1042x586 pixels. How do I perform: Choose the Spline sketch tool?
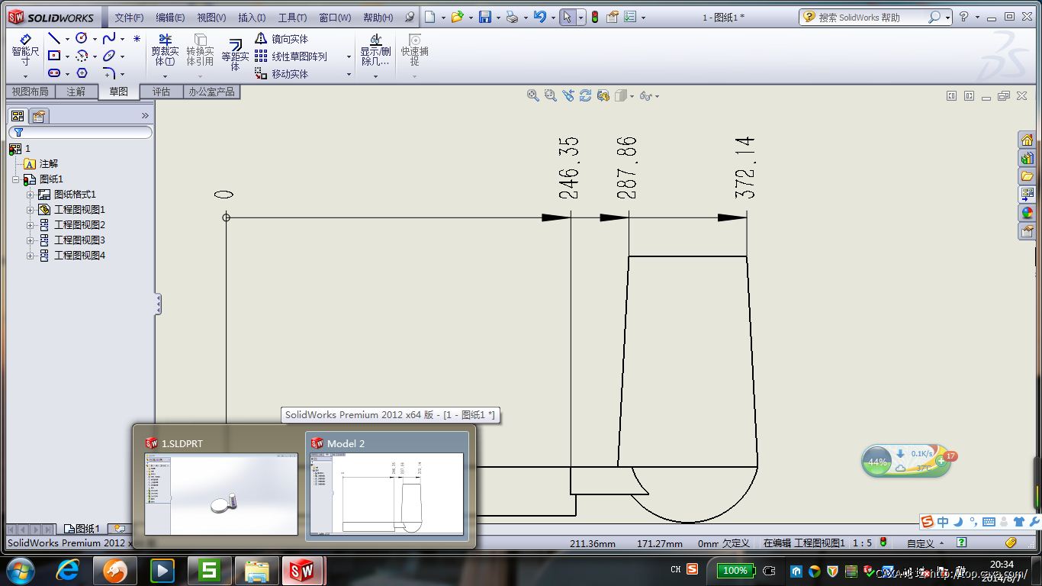click(x=109, y=38)
